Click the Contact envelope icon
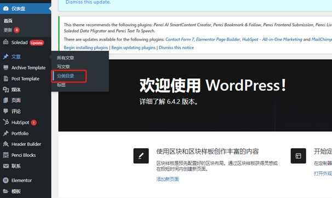The width and height of the screenshot is (332, 198). tap(5, 166)
